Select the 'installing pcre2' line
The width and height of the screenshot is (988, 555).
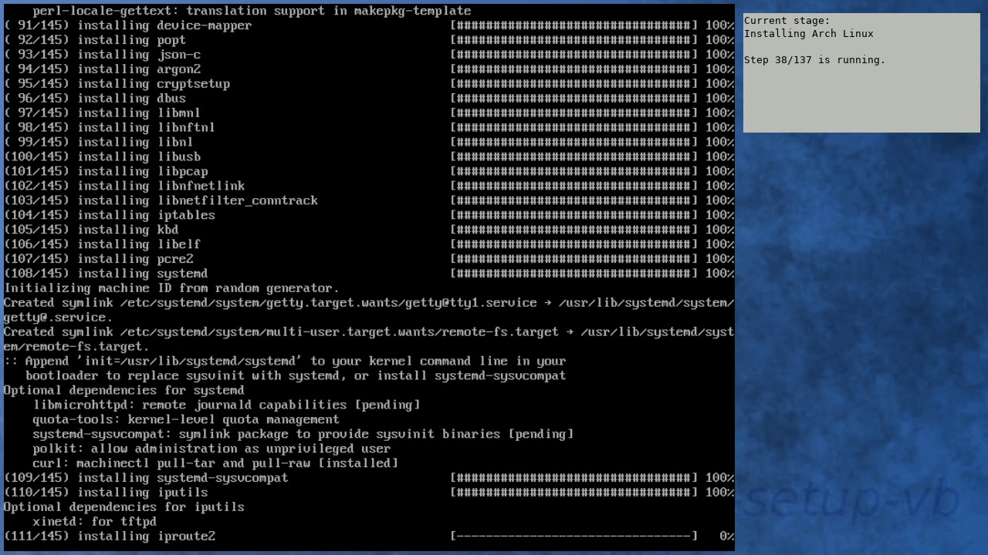[x=369, y=260]
